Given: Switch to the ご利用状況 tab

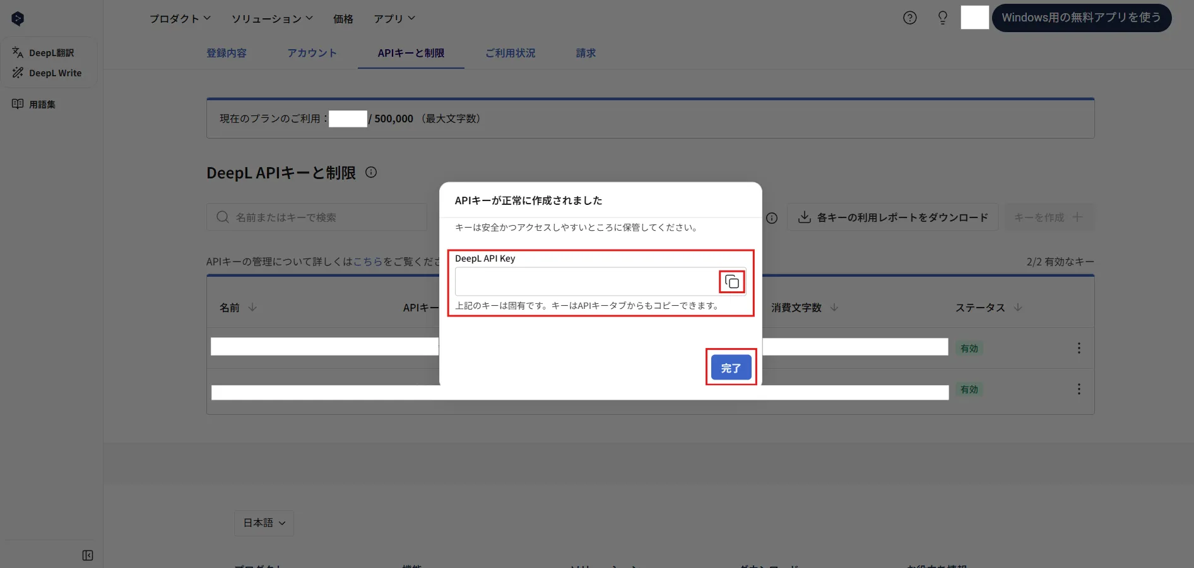Looking at the screenshot, I should click(510, 53).
